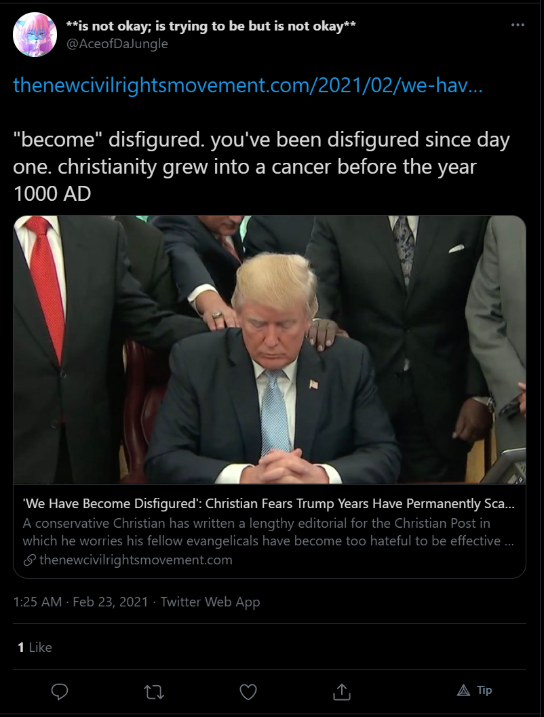544x717 pixels.
Task: Open the thenewcivilrightsmovement.com/2021/02 blue link
Action: (x=248, y=85)
